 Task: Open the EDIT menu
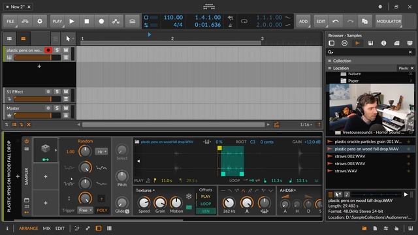(321, 22)
